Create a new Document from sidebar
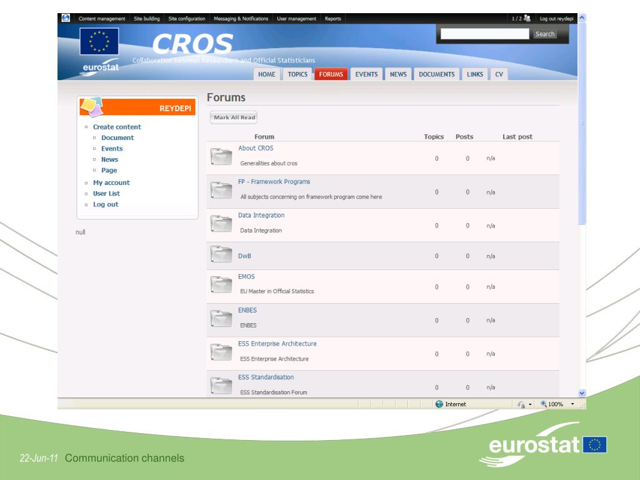The height and width of the screenshot is (480, 640). pos(117,138)
